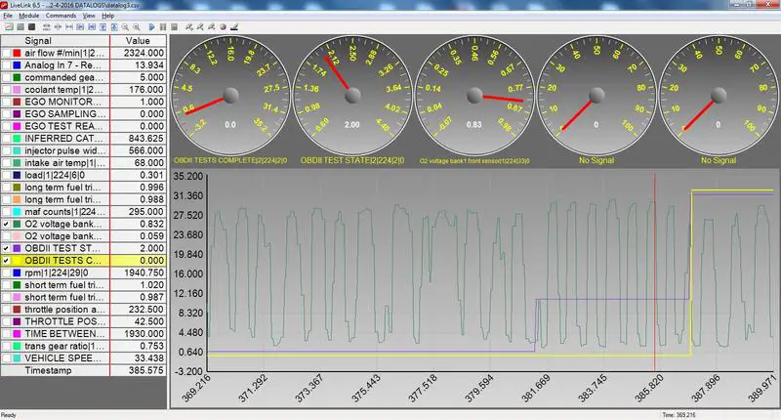This screenshot has width=781, height=420.
Task: Click the round globe toolbar icon
Action: click(223, 27)
